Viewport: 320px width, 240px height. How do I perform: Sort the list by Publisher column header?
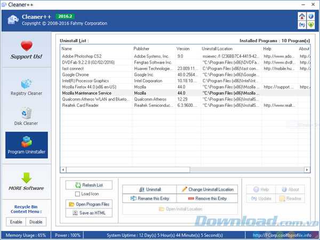click(141, 49)
